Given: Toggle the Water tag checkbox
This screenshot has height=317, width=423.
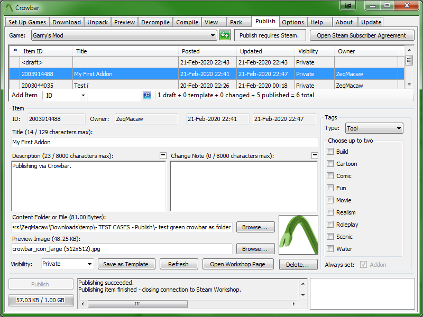Looking at the screenshot, I should click(330, 248).
